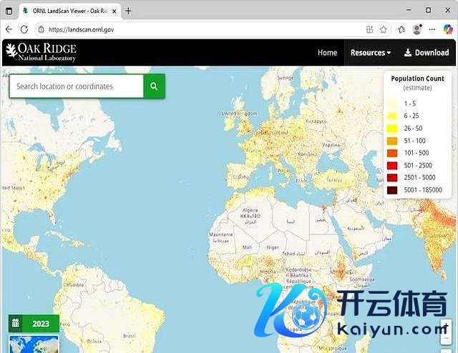Open the calendar icon for year selection
The height and width of the screenshot is (353, 458).
click(16, 324)
